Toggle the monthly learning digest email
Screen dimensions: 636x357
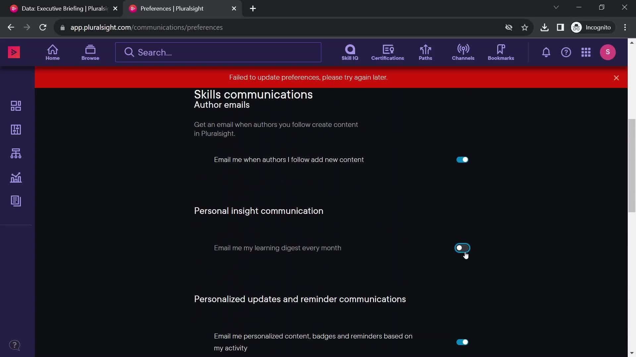[x=462, y=248]
